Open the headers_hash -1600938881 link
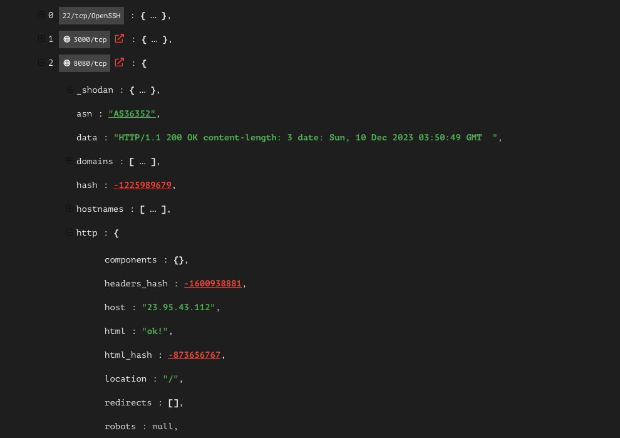620x438 pixels. (212, 283)
